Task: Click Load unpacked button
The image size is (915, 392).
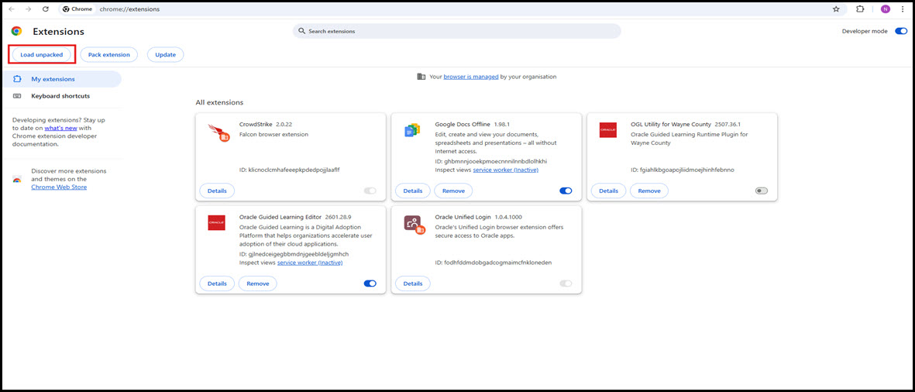Action: click(x=41, y=54)
